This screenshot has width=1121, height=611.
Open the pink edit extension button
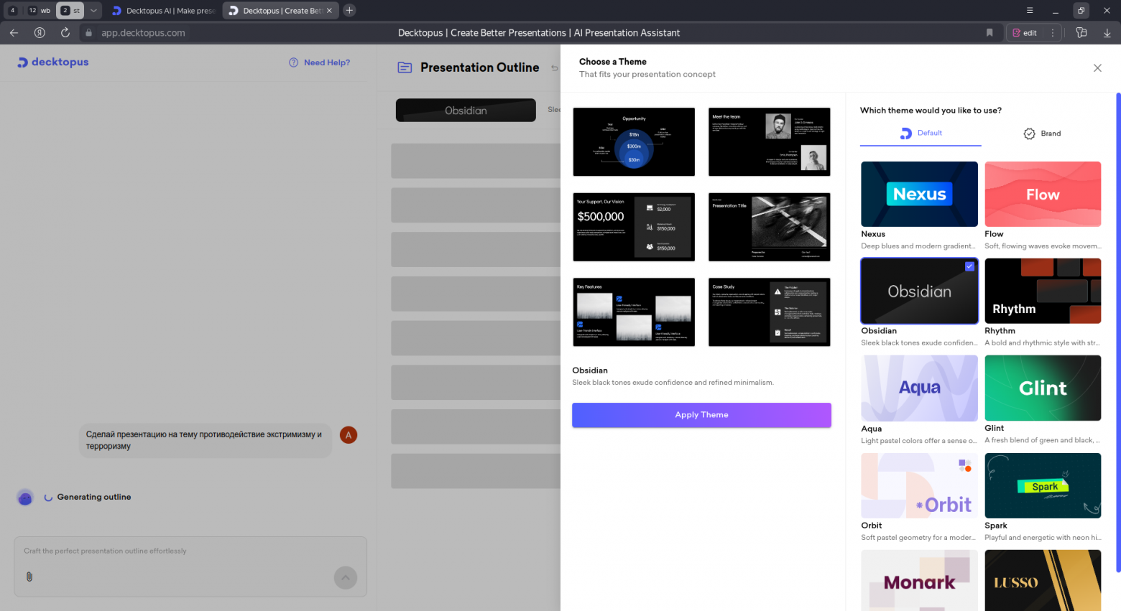tap(1025, 32)
